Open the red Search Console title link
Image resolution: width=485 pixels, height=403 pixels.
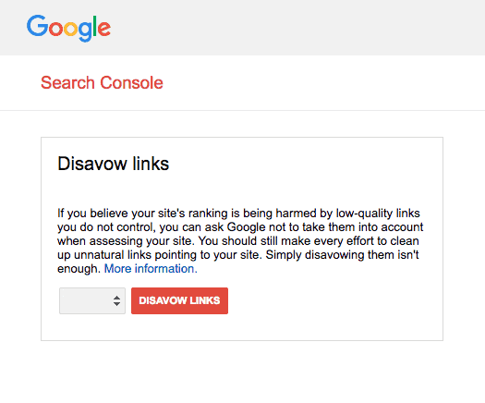coord(102,82)
